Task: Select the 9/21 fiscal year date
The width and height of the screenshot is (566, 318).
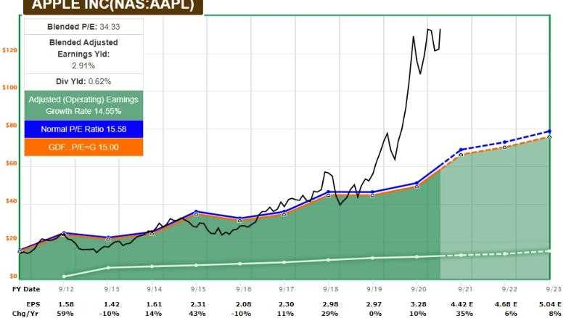Action: pyautogui.click(x=465, y=289)
